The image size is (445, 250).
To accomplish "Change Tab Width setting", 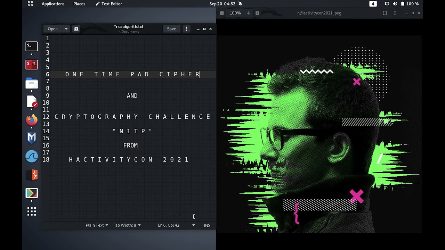I will click(127, 225).
